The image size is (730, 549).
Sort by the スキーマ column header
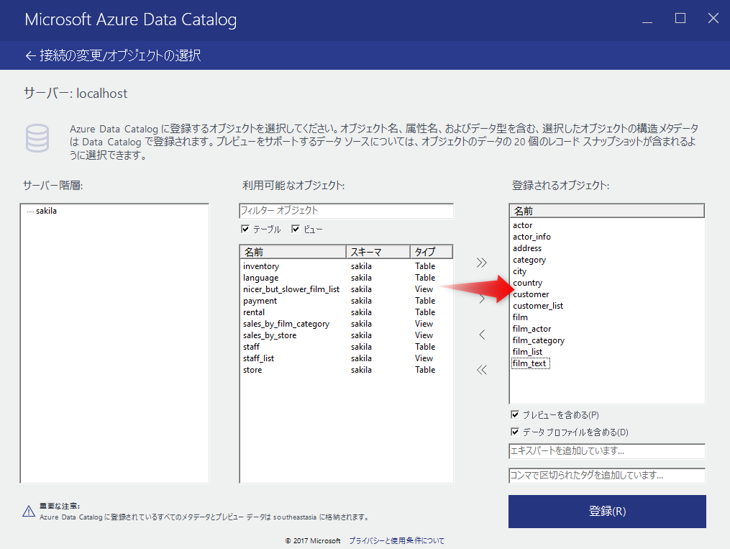(x=378, y=252)
